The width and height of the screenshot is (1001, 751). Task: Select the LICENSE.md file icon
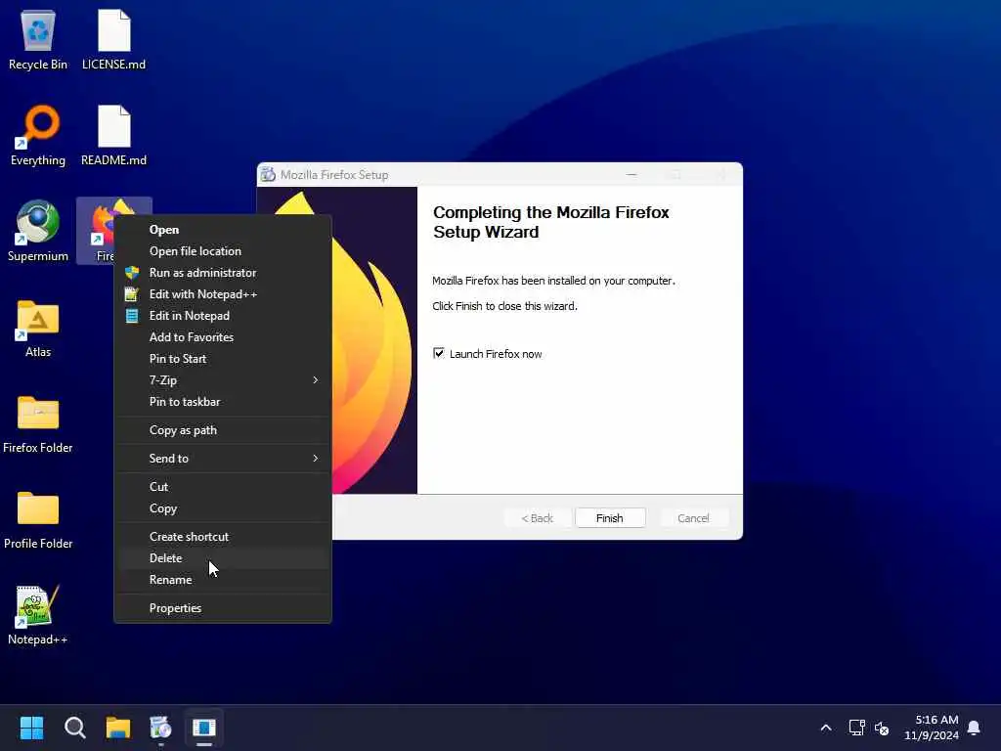pyautogui.click(x=113, y=39)
